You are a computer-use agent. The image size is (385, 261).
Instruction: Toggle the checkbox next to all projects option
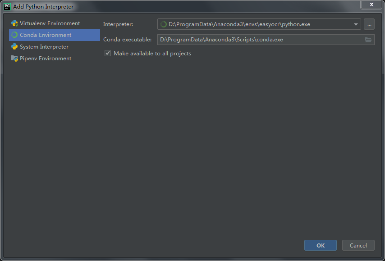[107, 53]
